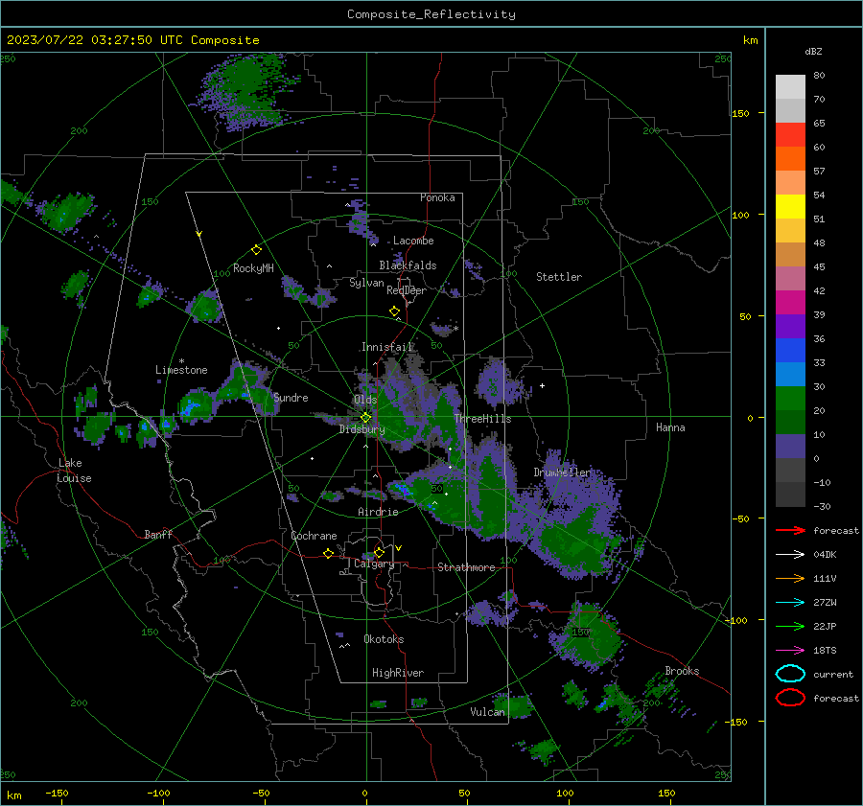Click the ThreeHills town label

point(482,419)
